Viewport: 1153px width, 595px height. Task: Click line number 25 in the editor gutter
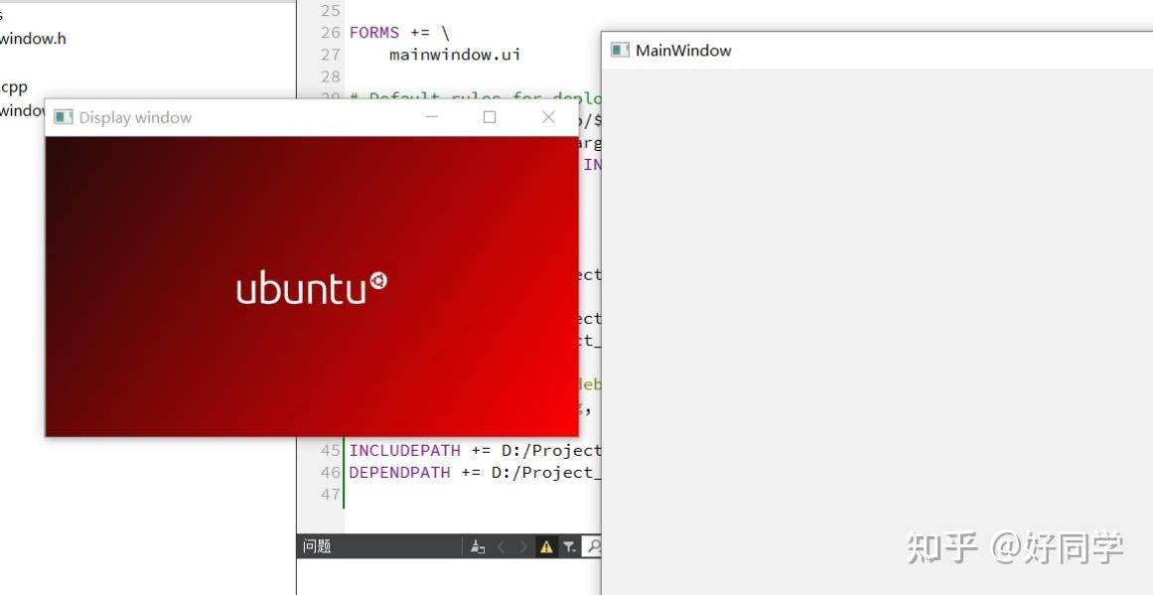pyautogui.click(x=331, y=10)
